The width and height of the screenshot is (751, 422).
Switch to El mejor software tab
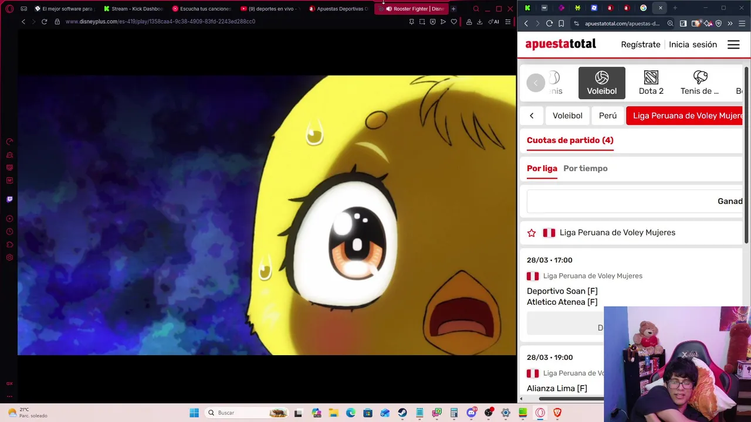(x=64, y=9)
